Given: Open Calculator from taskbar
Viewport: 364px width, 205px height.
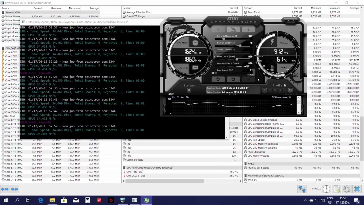Looking at the screenshot, I should pyautogui.click(x=88, y=200).
